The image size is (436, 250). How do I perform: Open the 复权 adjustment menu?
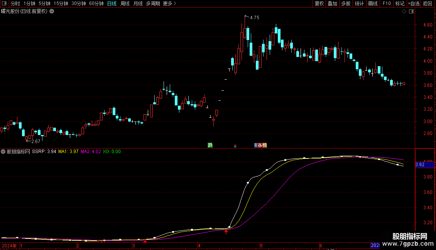point(319,3)
